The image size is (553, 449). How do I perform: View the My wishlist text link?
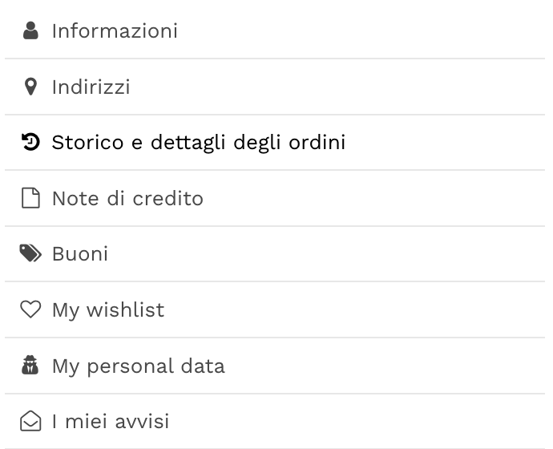(x=107, y=309)
